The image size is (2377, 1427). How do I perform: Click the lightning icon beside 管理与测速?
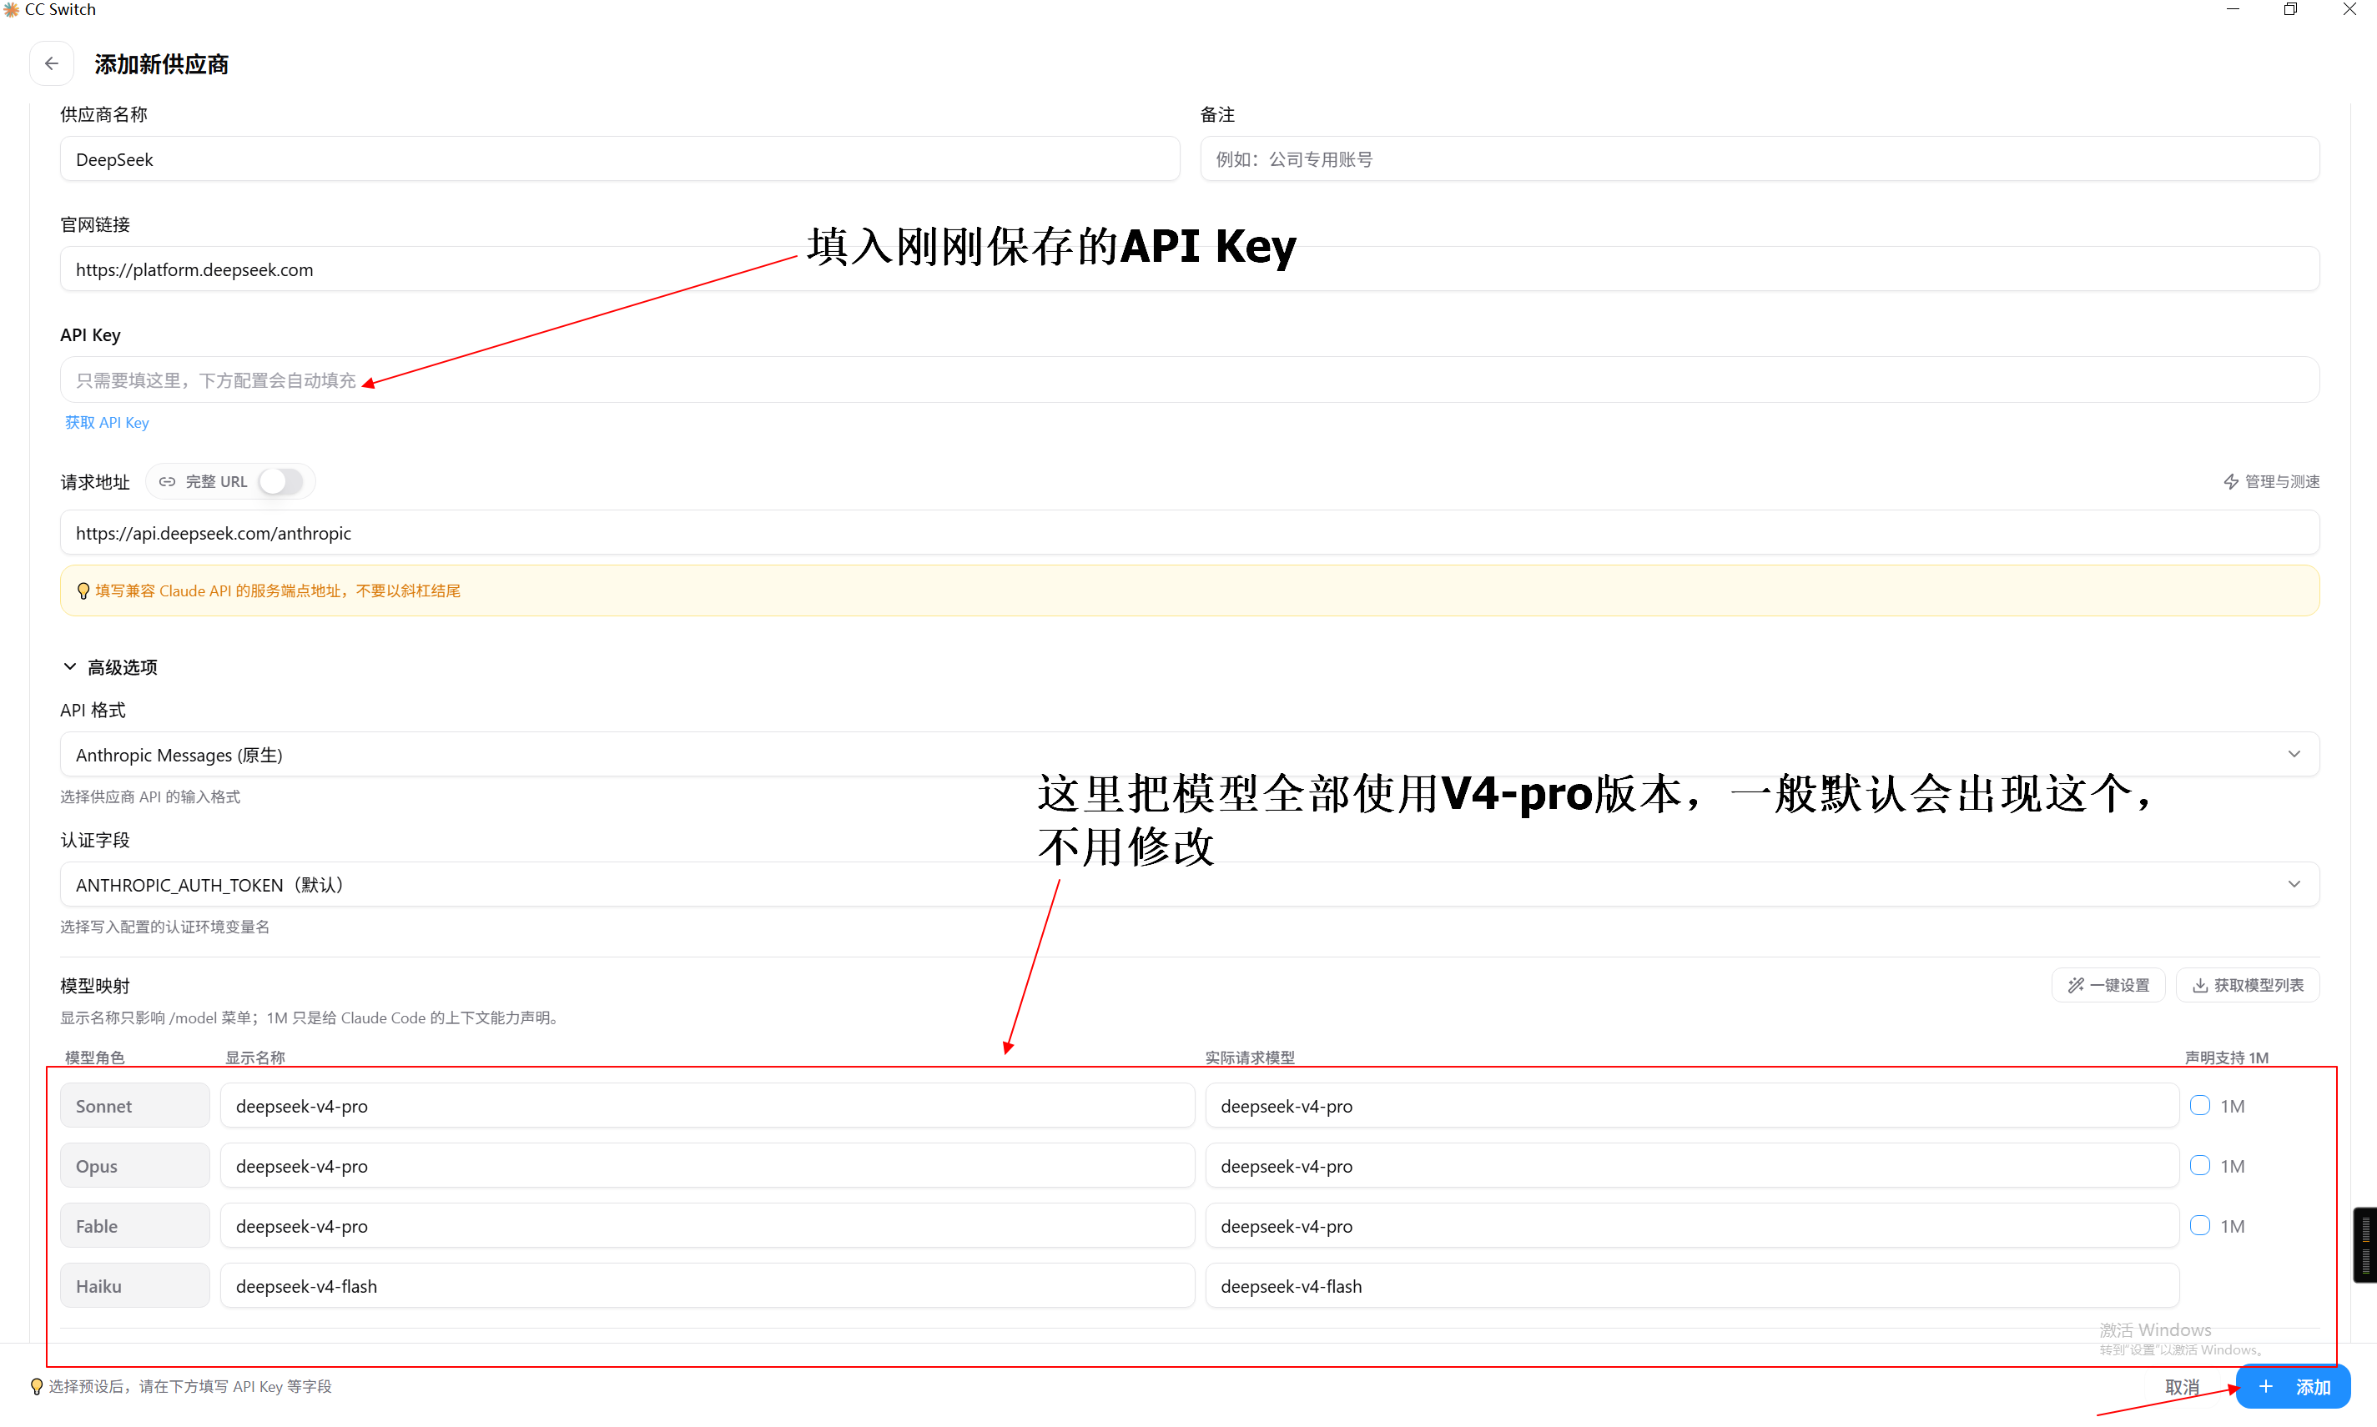[x=2231, y=482]
